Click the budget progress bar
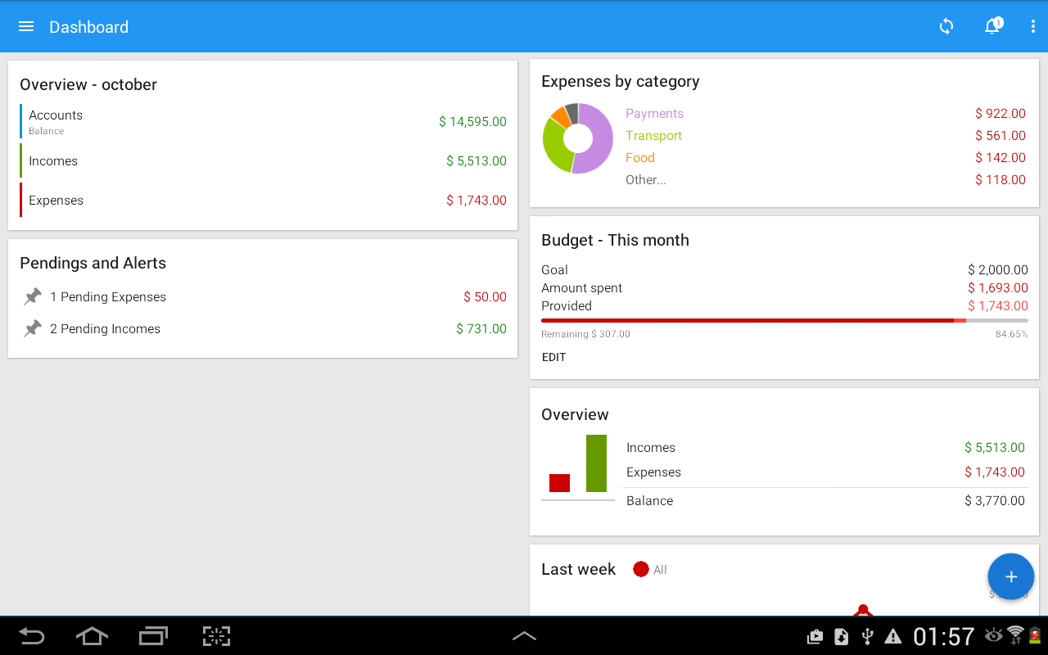 click(784, 321)
